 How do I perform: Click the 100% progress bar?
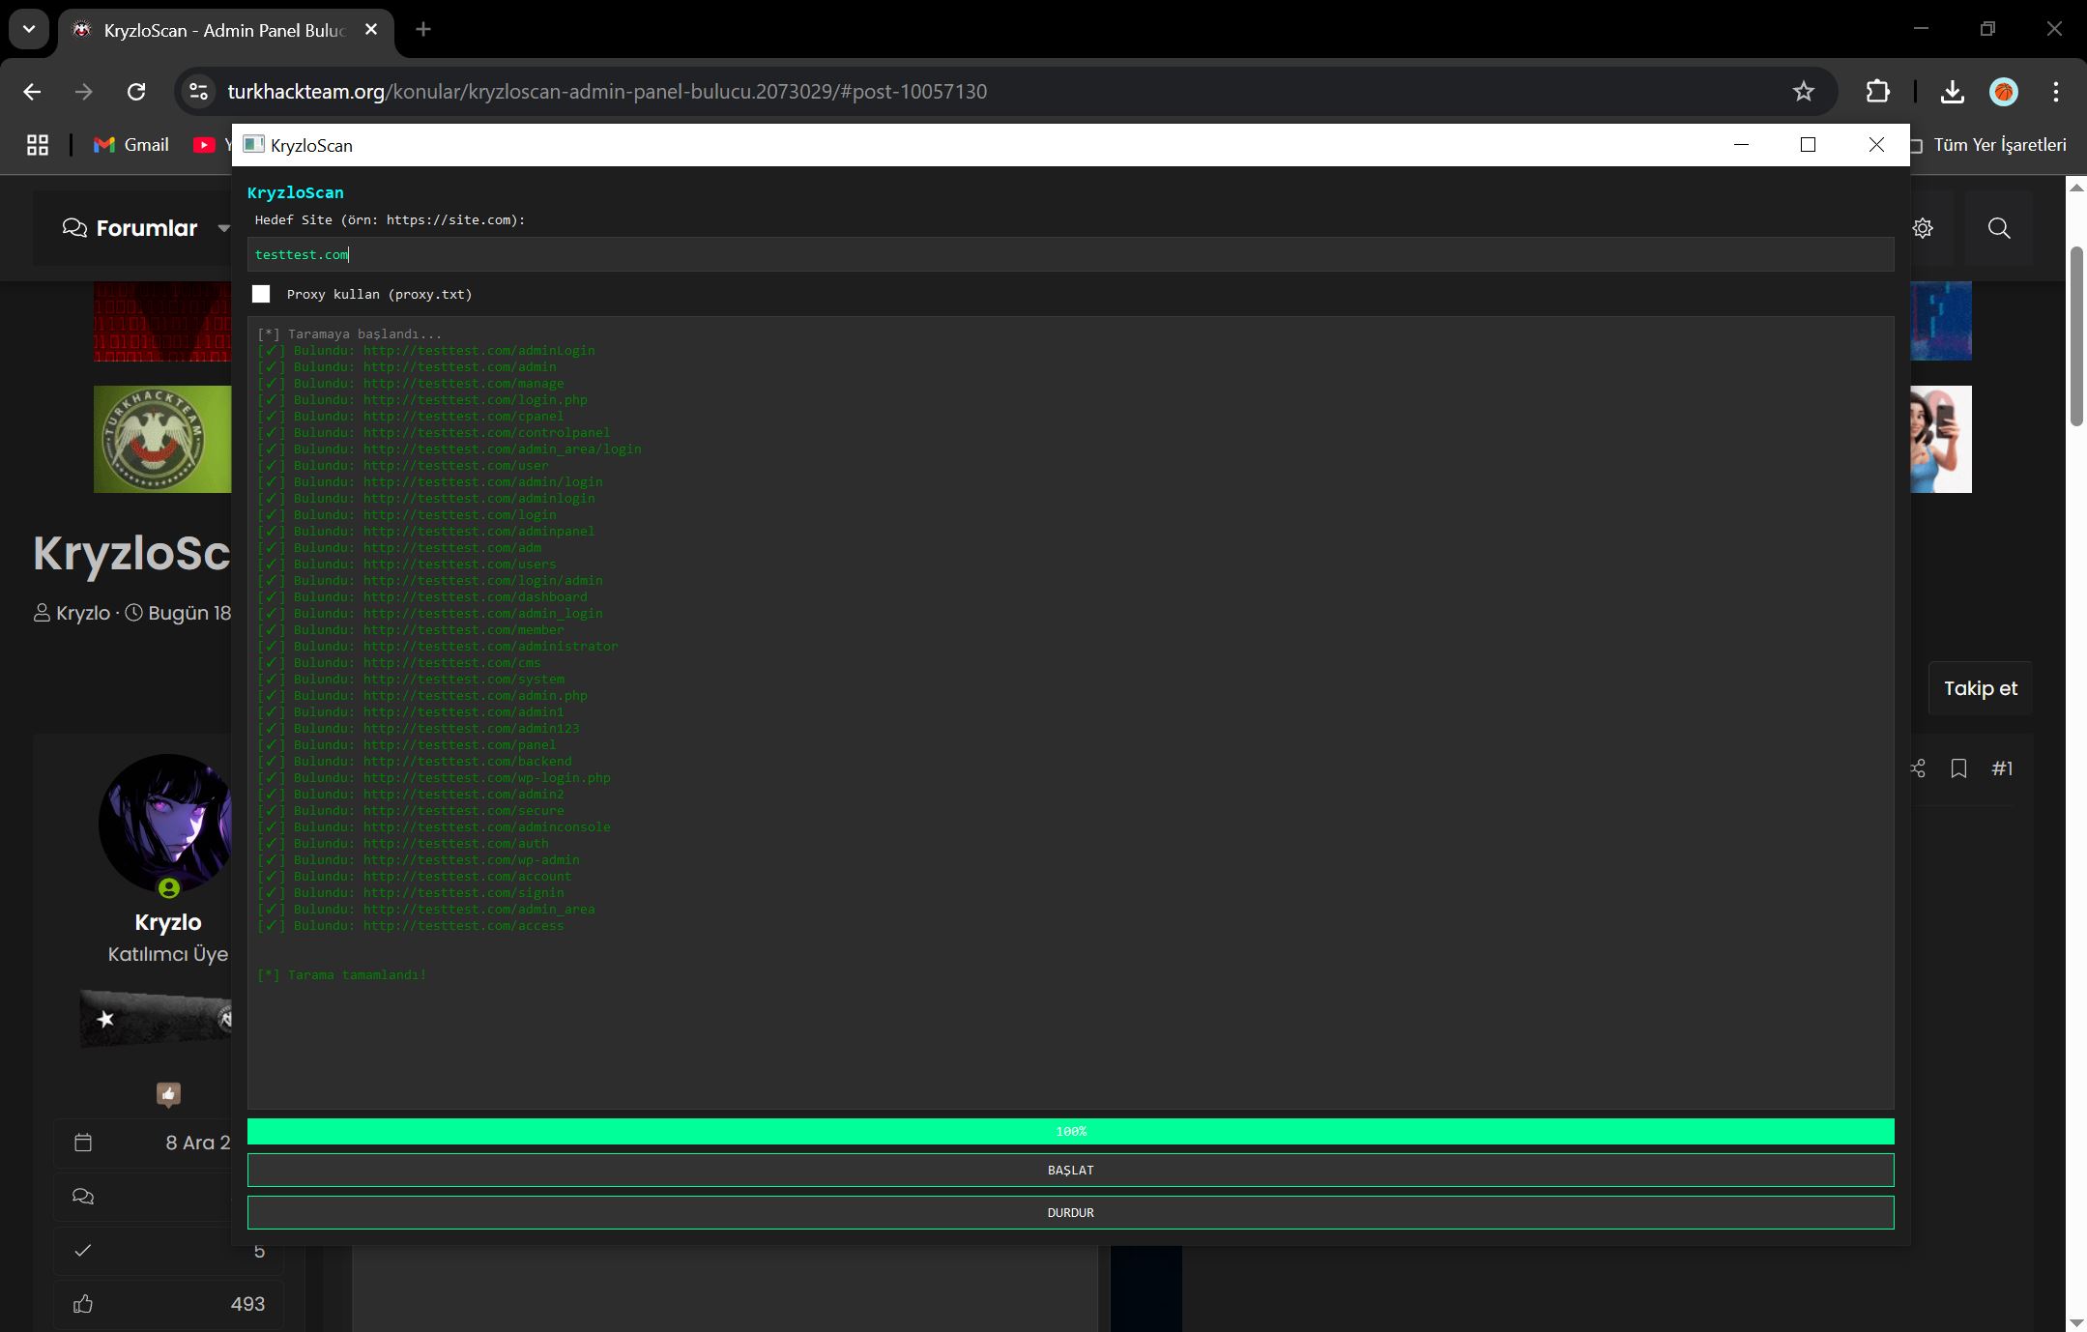pos(1070,1131)
